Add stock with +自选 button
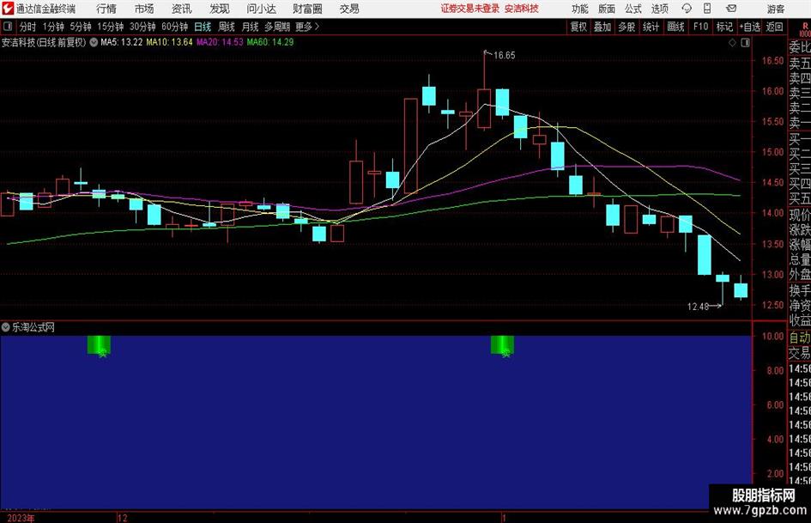 750,27
